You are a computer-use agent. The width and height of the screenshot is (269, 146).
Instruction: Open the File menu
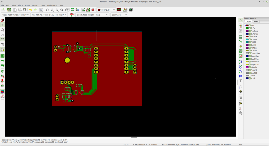click(3, 5)
